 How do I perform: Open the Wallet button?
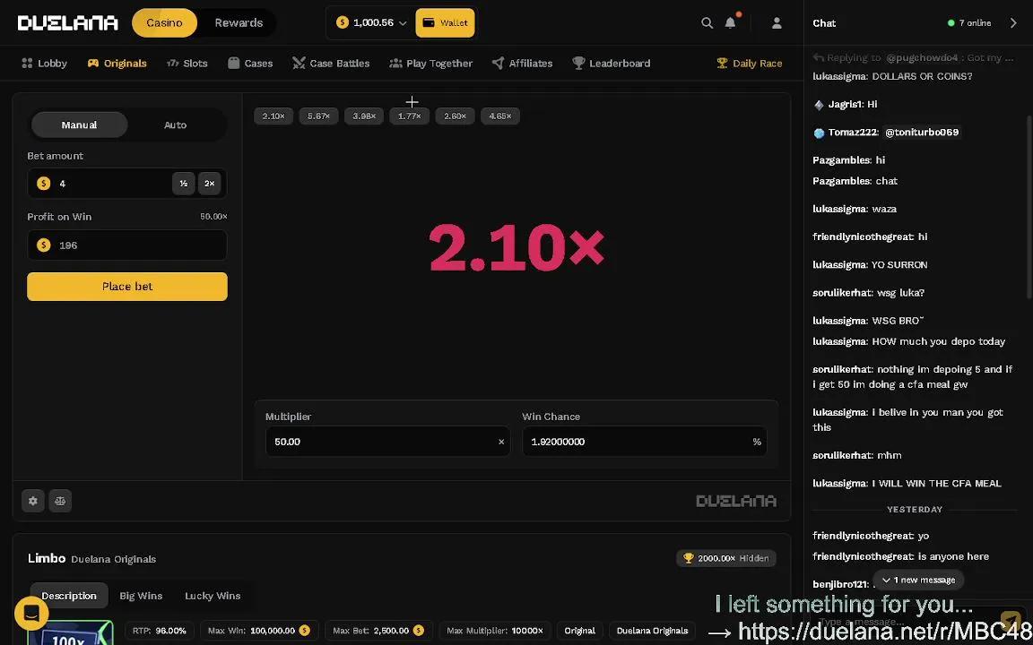coord(446,23)
